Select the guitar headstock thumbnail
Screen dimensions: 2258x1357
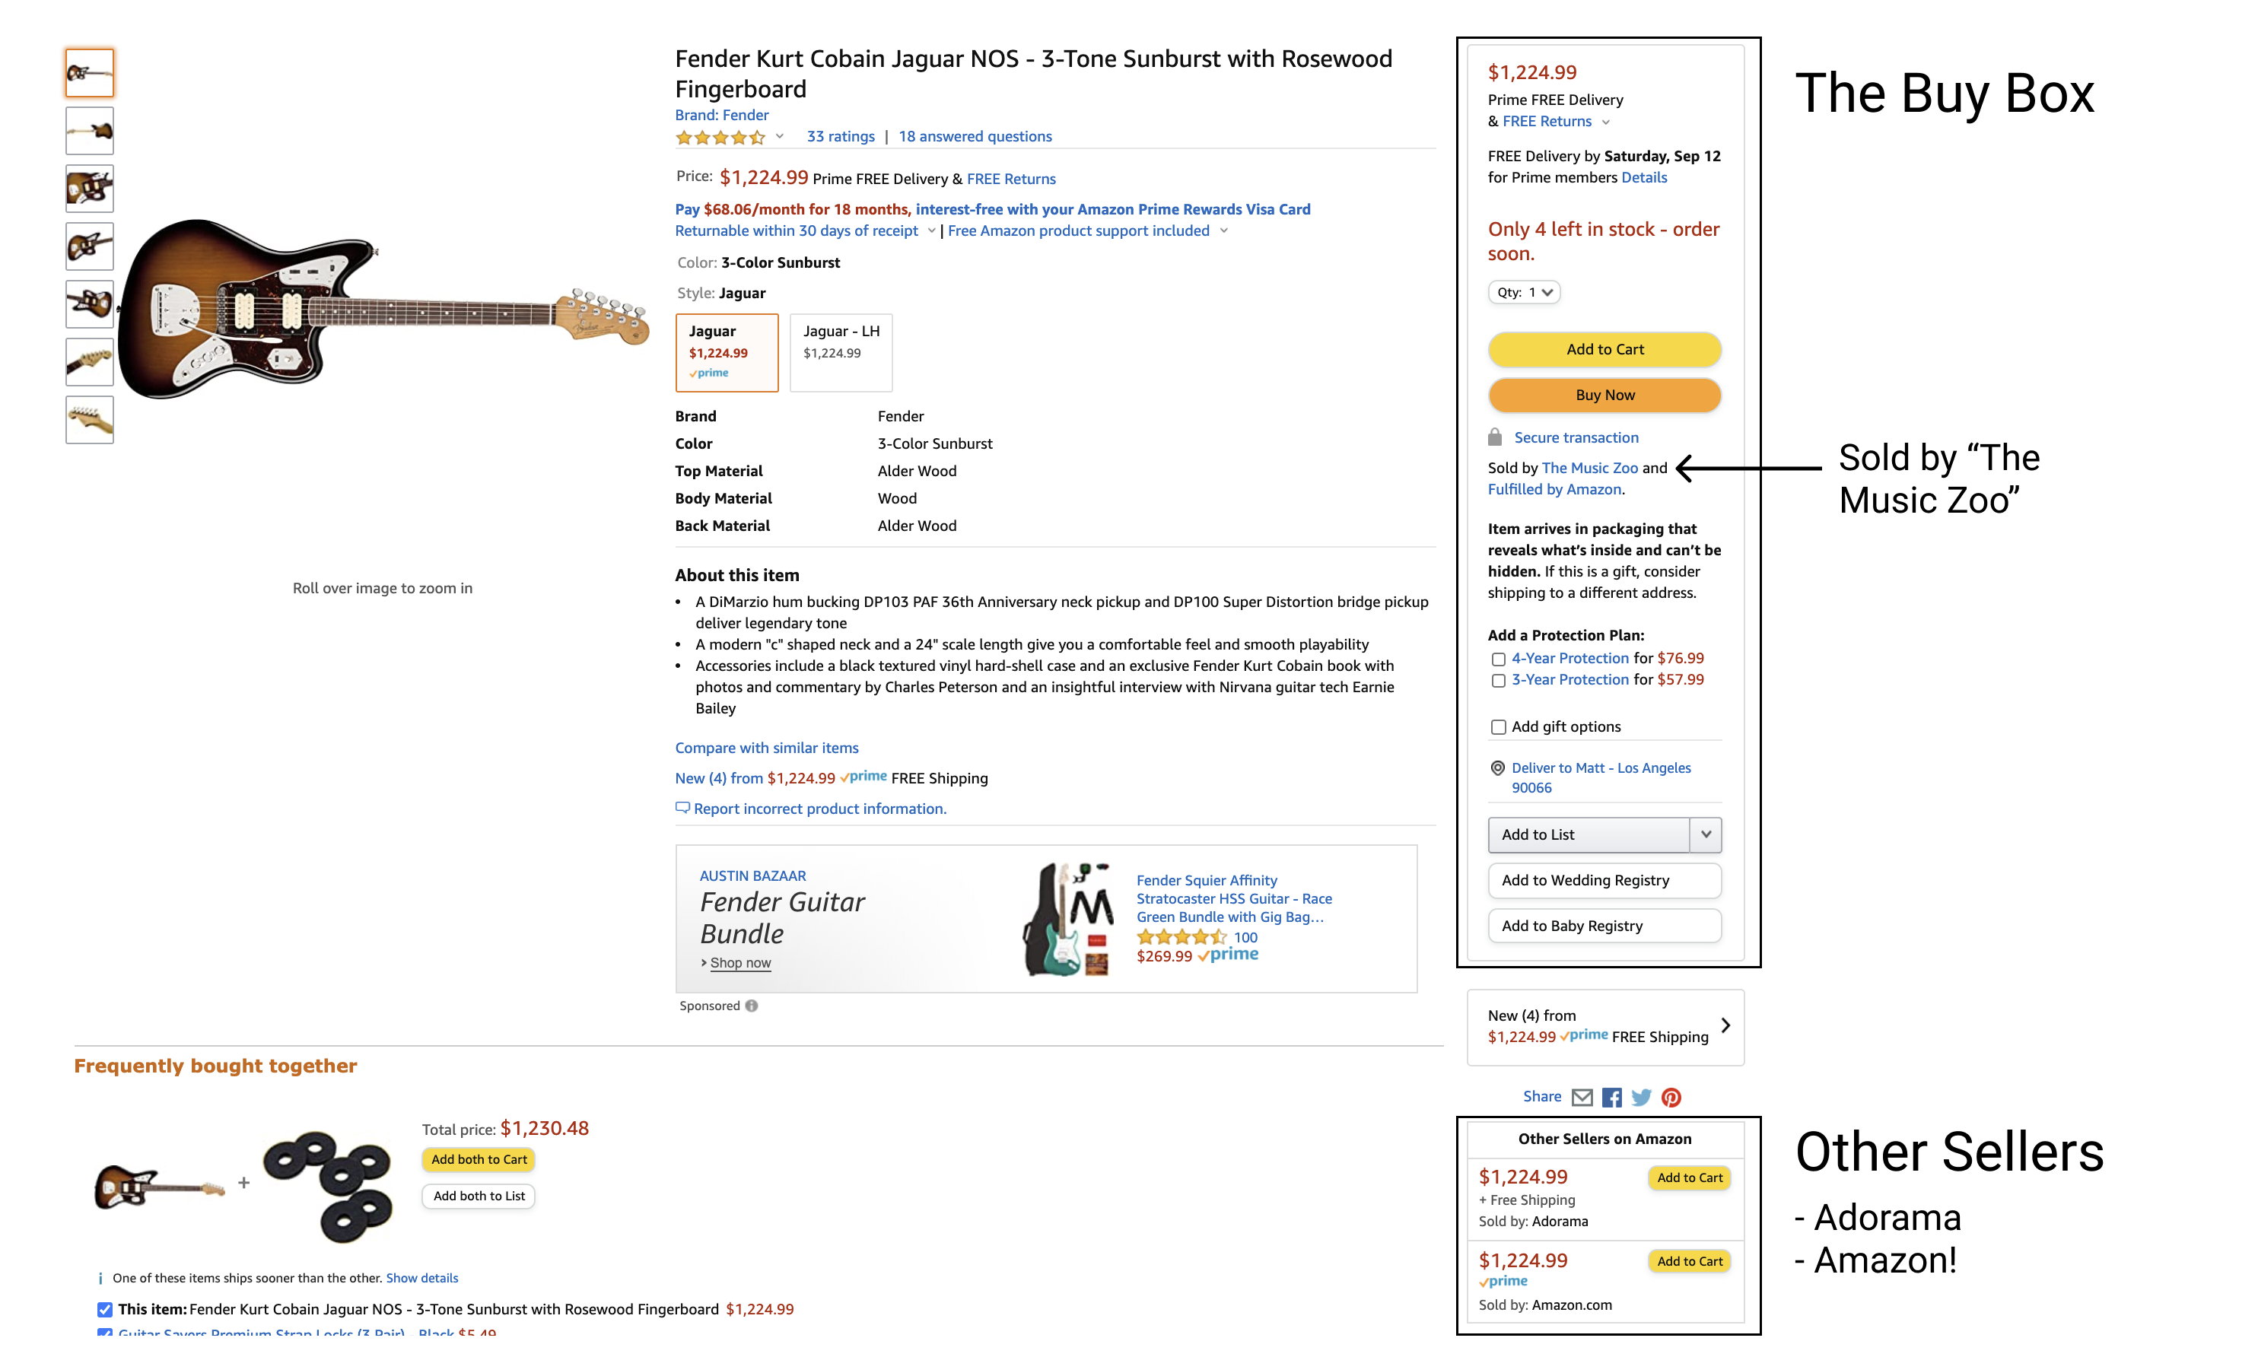[89, 362]
